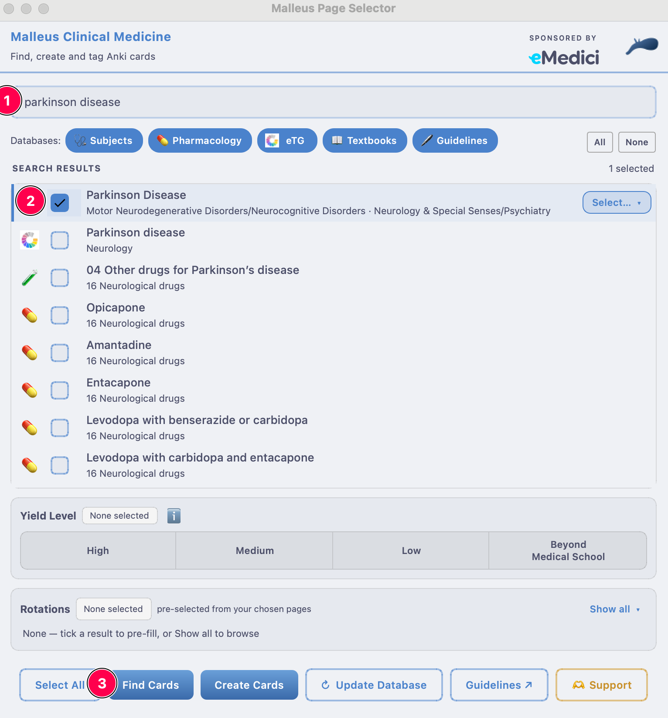Select the Amantadine result title
Viewport: 668px width, 718px height.
[x=119, y=345]
